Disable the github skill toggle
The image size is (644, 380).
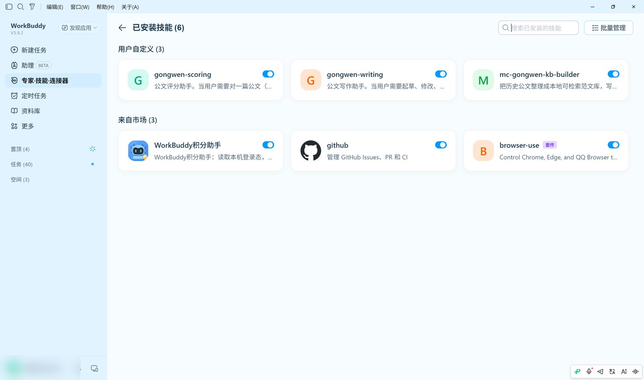(441, 145)
